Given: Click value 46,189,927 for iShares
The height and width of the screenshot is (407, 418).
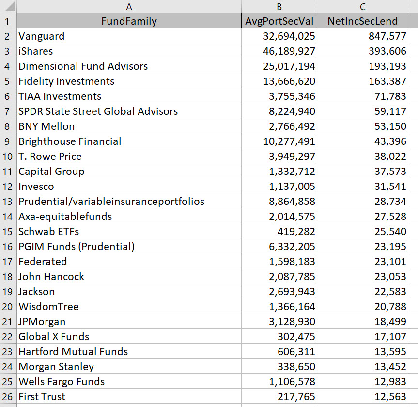Looking at the screenshot, I should tap(279, 51).
